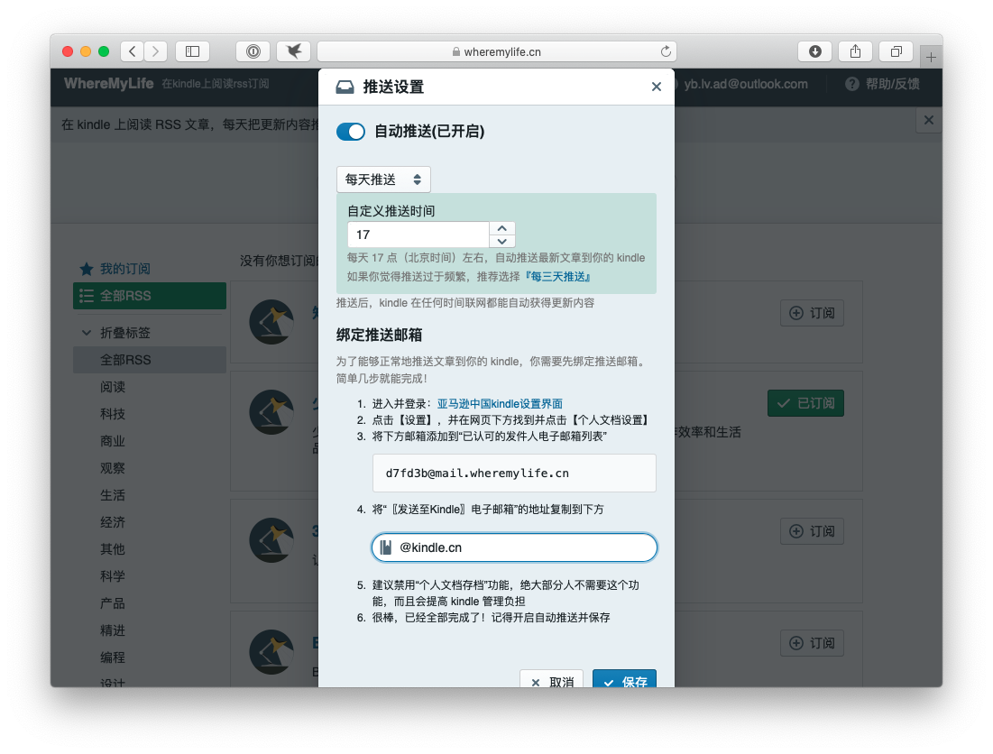
Task: Select the 产品 tag
Action: pyautogui.click(x=113, y=603)
